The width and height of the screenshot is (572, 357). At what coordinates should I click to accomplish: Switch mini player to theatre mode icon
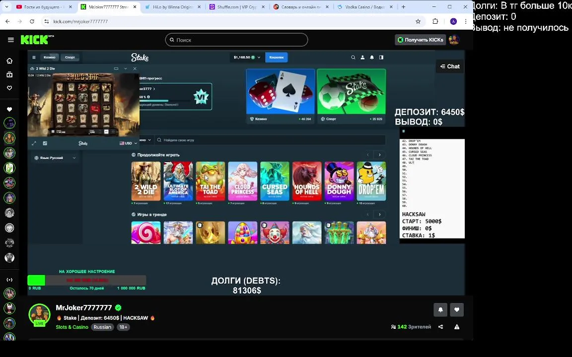[x=116, y=68]
